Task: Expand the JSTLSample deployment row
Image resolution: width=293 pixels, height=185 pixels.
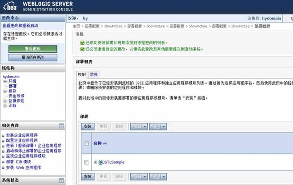Action: pyautogui.click(x=95, y=162)
